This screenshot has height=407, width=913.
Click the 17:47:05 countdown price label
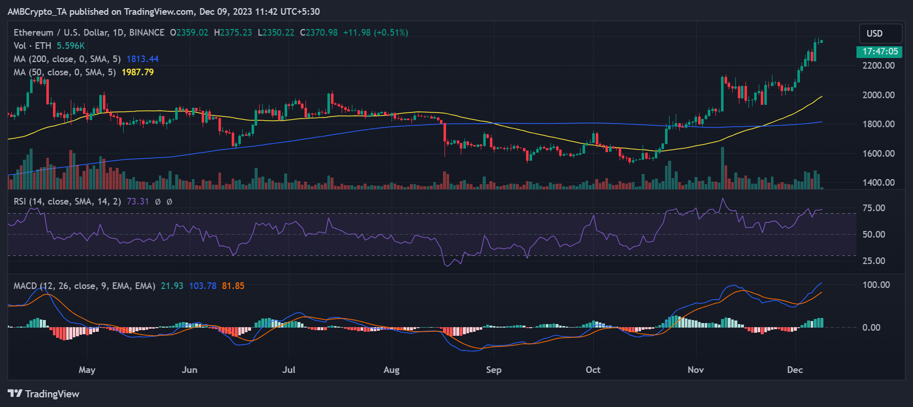(x=879, y=51)
